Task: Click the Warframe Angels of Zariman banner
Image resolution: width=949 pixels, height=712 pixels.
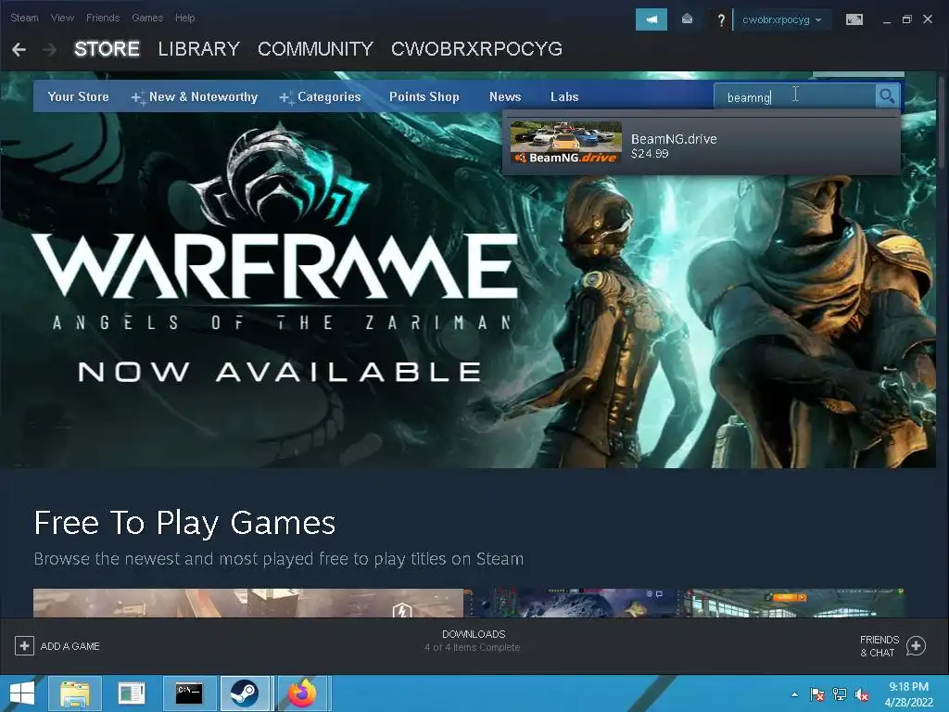Action: click(468, 290)
